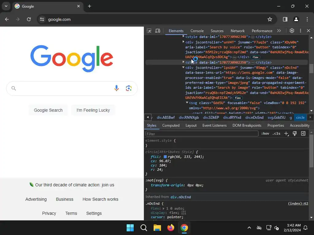Expand the flex shorthand property arrow

coord(164,208)
